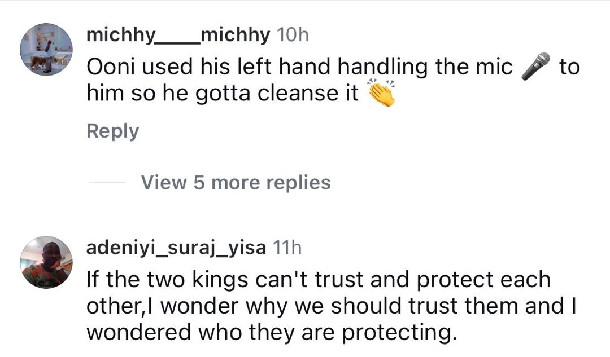Click the clapping hands emoji
The image size is (610, 357).
click(381, 93)
